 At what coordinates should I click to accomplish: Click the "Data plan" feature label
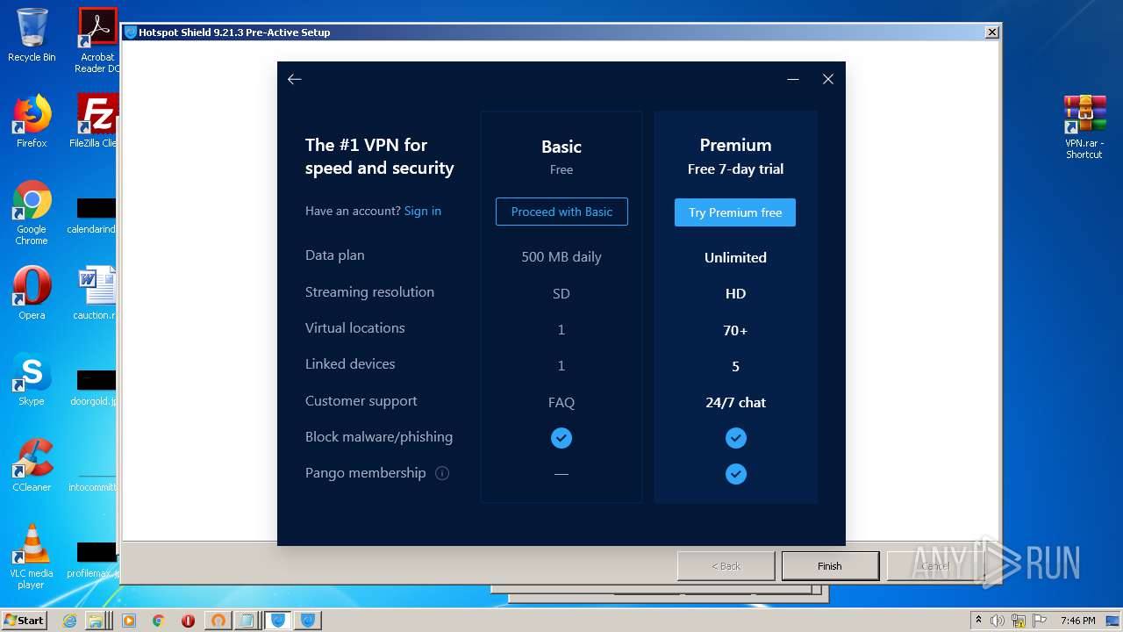334,255
